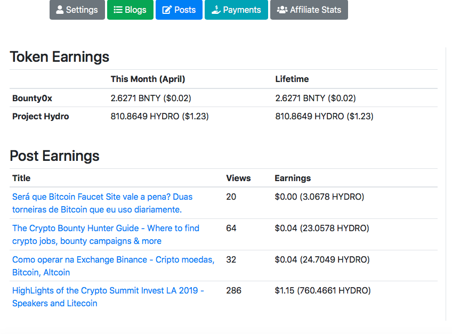Click the This Month (April) column header
The width and height of the screenshot is (452, 334).
(x=148, y=79)
